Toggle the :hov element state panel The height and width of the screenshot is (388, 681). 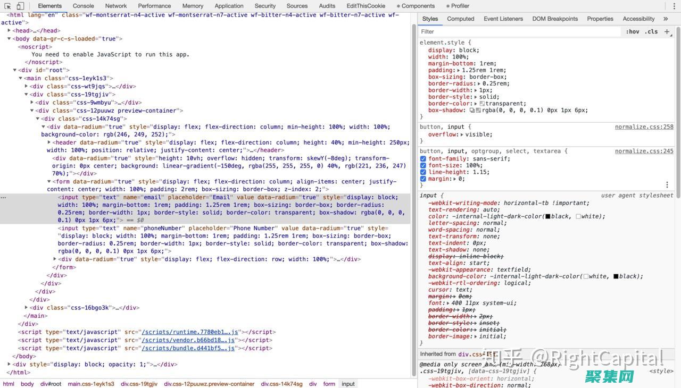(633, 32)
